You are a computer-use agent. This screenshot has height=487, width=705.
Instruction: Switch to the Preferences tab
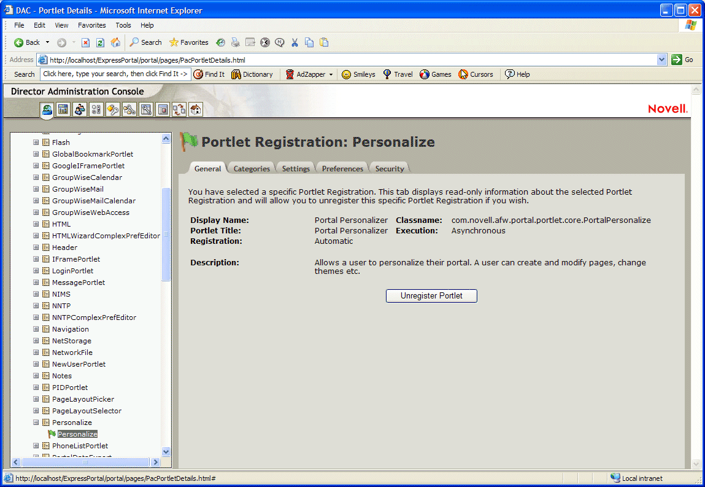342,168
